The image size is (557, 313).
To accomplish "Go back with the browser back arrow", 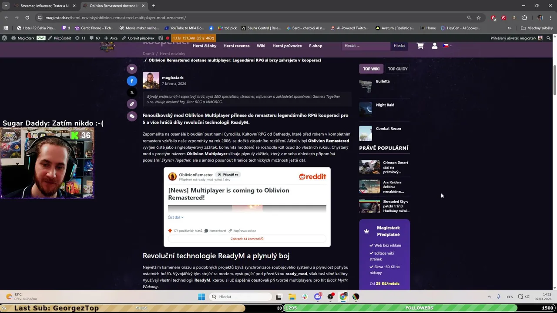I will [6, 18].
